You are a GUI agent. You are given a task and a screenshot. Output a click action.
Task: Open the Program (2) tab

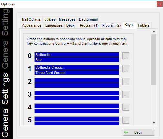coord(111,25)
